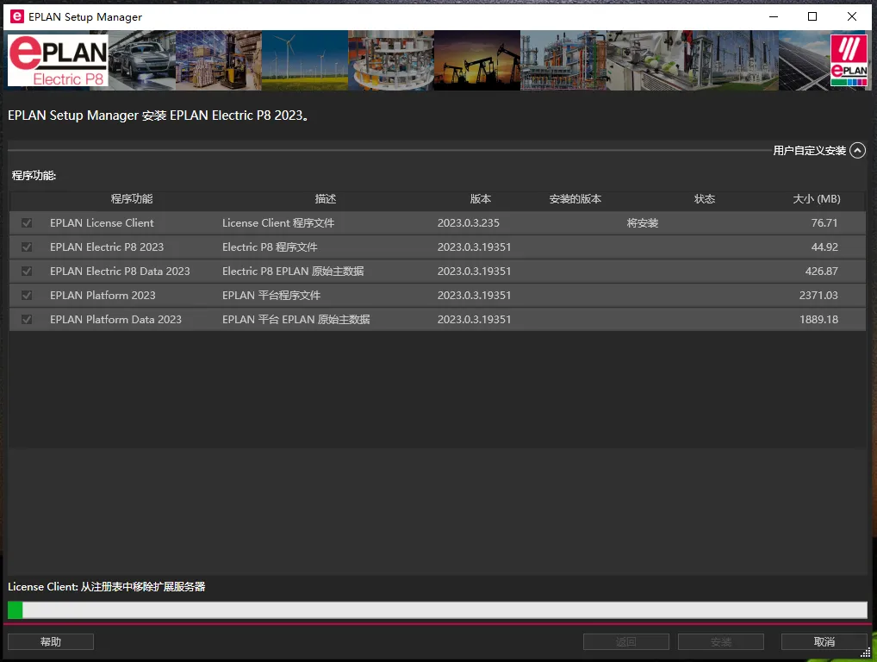Click the 安装 button
877x662 pixels.
pos(721,642)
